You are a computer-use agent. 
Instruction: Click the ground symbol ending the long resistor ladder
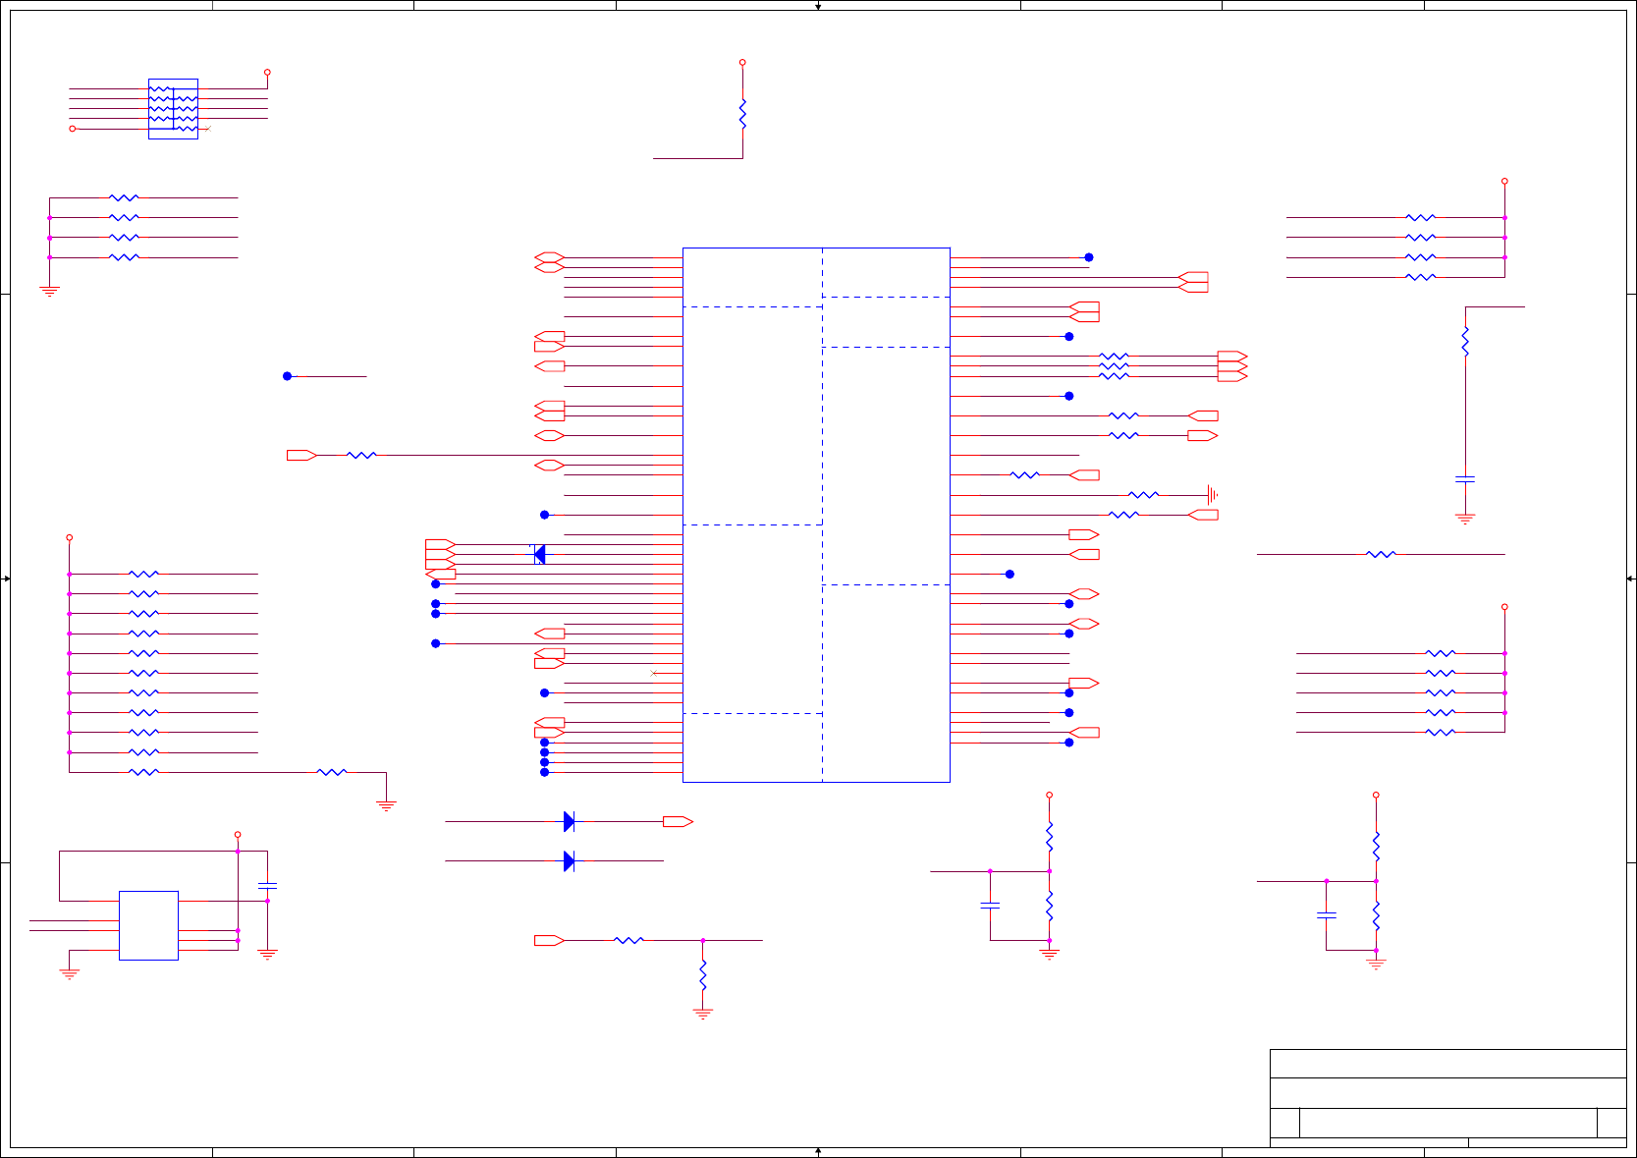click(386, 805)
